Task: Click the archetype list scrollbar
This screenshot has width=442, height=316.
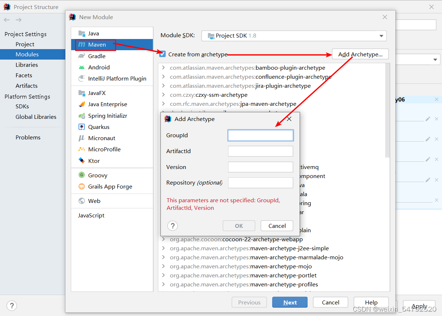Action: 387,111
